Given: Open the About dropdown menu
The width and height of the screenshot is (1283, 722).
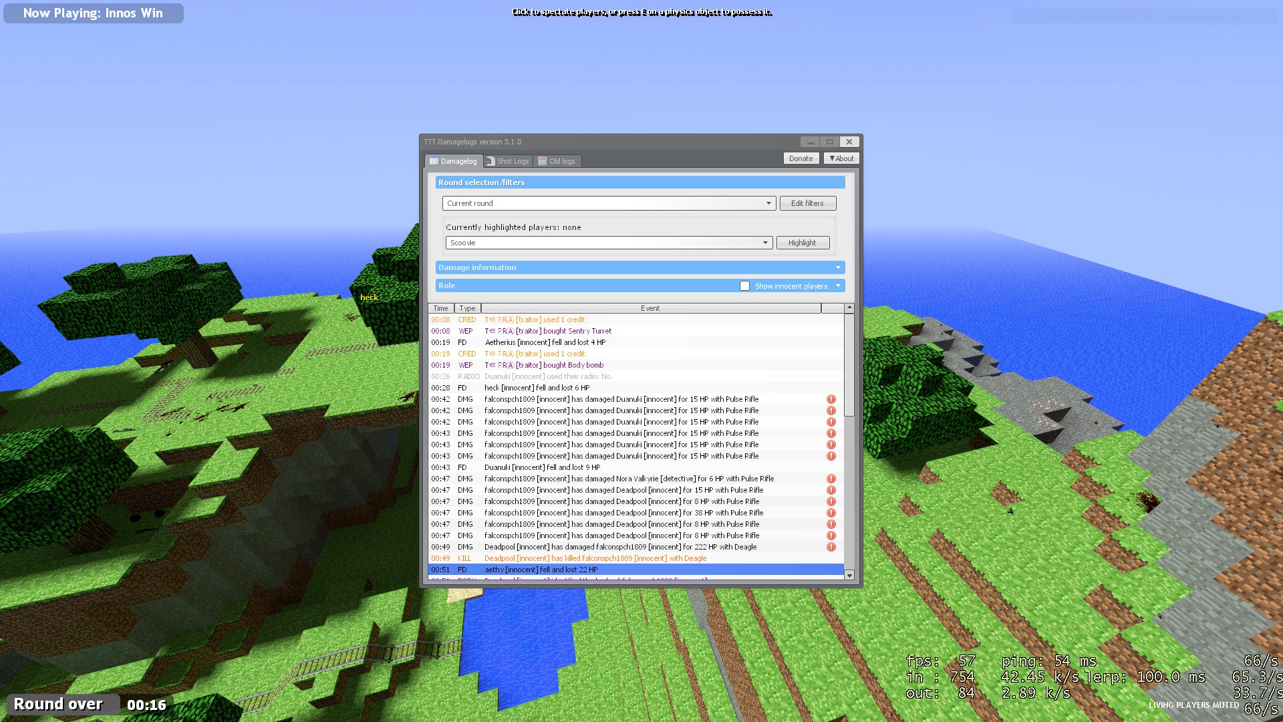Looking at the screenshot, I should point(841,158).
